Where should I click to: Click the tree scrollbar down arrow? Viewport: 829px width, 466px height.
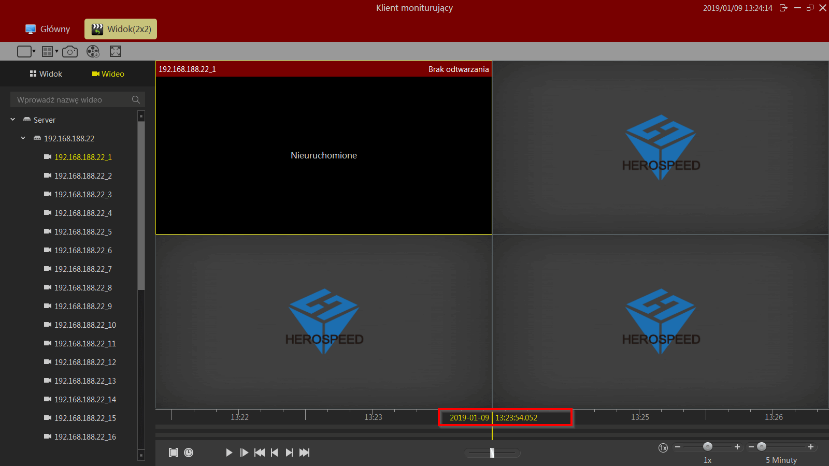coord(141,456)
